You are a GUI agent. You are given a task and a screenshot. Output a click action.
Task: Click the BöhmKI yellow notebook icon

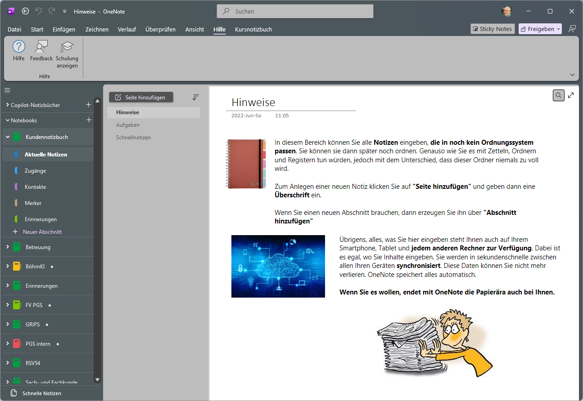(17, 267)
